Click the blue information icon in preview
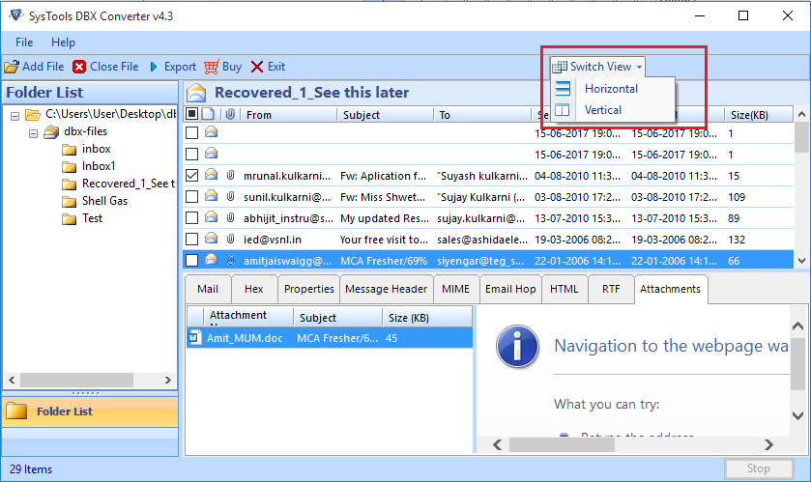Viewport: 811px width, 482px height. (517, 346)
